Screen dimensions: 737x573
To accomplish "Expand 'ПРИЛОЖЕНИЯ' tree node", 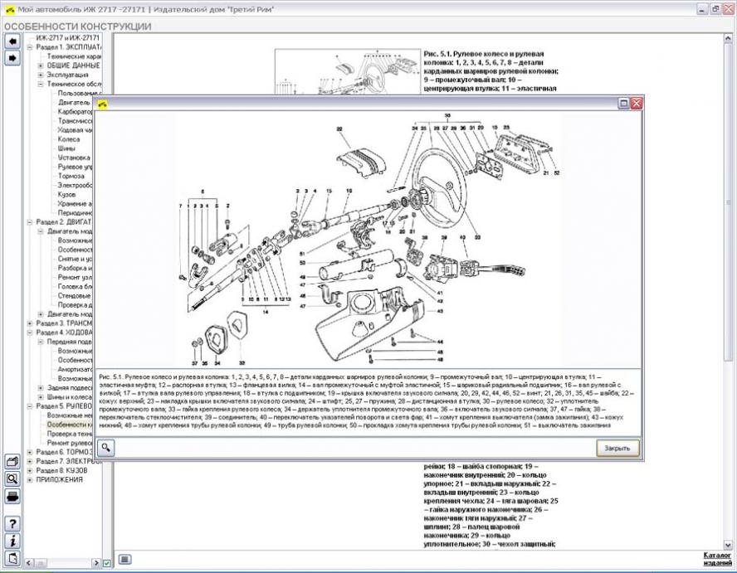I will [x=30, y=480].
